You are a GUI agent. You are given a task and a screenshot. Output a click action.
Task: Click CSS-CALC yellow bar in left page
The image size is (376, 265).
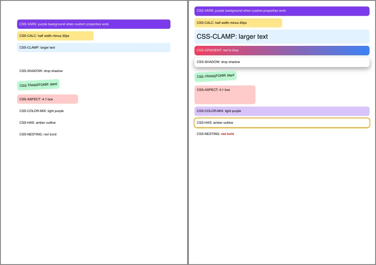click(x=55, y=36)
